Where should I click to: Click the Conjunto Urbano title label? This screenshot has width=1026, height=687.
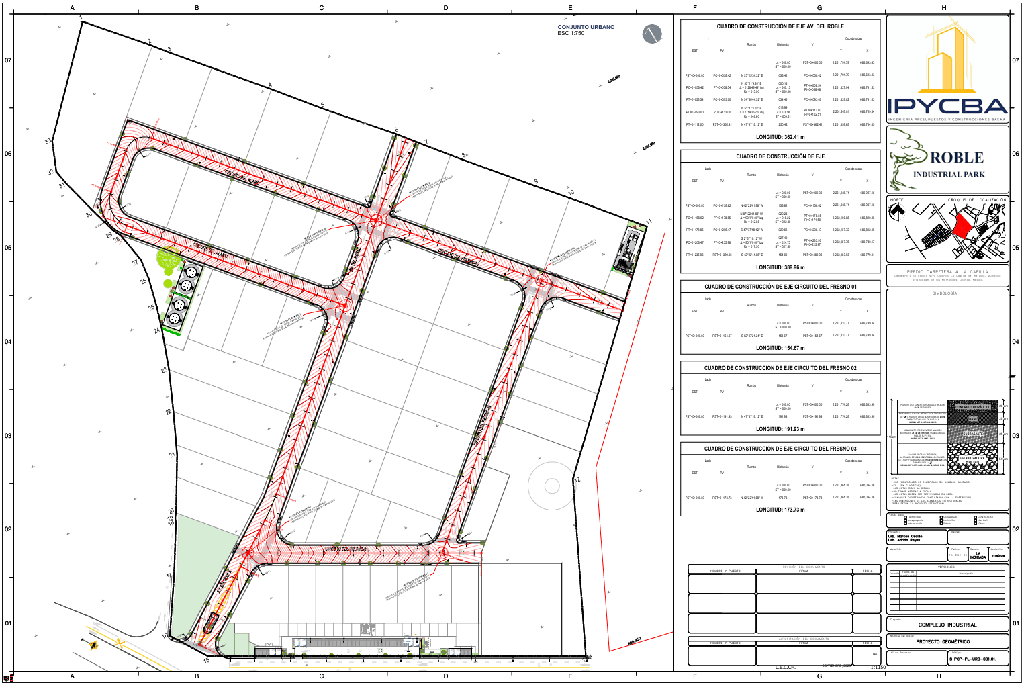586,28
